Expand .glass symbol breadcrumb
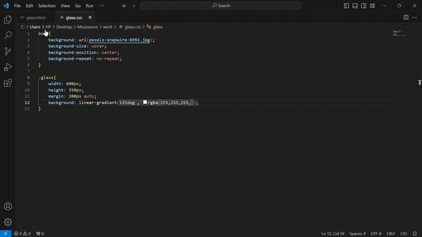This screenshot has width=422, height=237. 155,27
